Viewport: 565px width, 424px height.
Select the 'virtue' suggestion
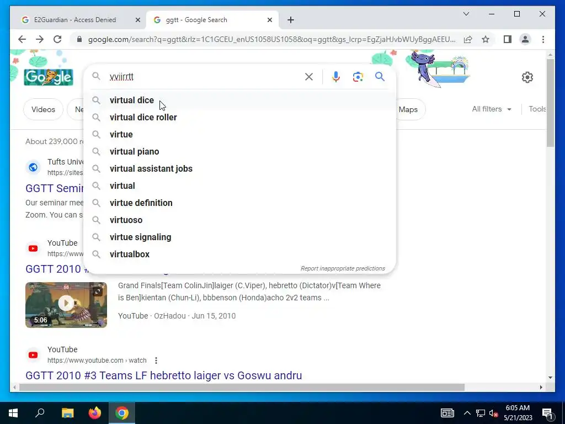click(239, 135)
